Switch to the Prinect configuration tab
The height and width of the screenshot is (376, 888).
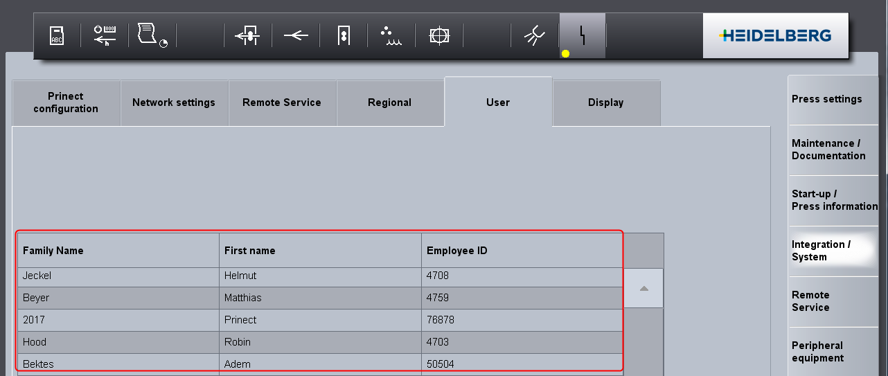click(66, 102)
